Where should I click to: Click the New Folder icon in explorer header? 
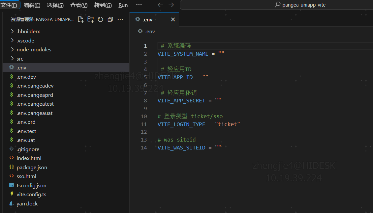coord(91,19)
